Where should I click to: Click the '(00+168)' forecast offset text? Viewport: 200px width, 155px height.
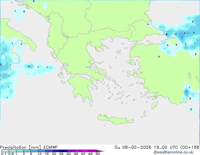190,147
